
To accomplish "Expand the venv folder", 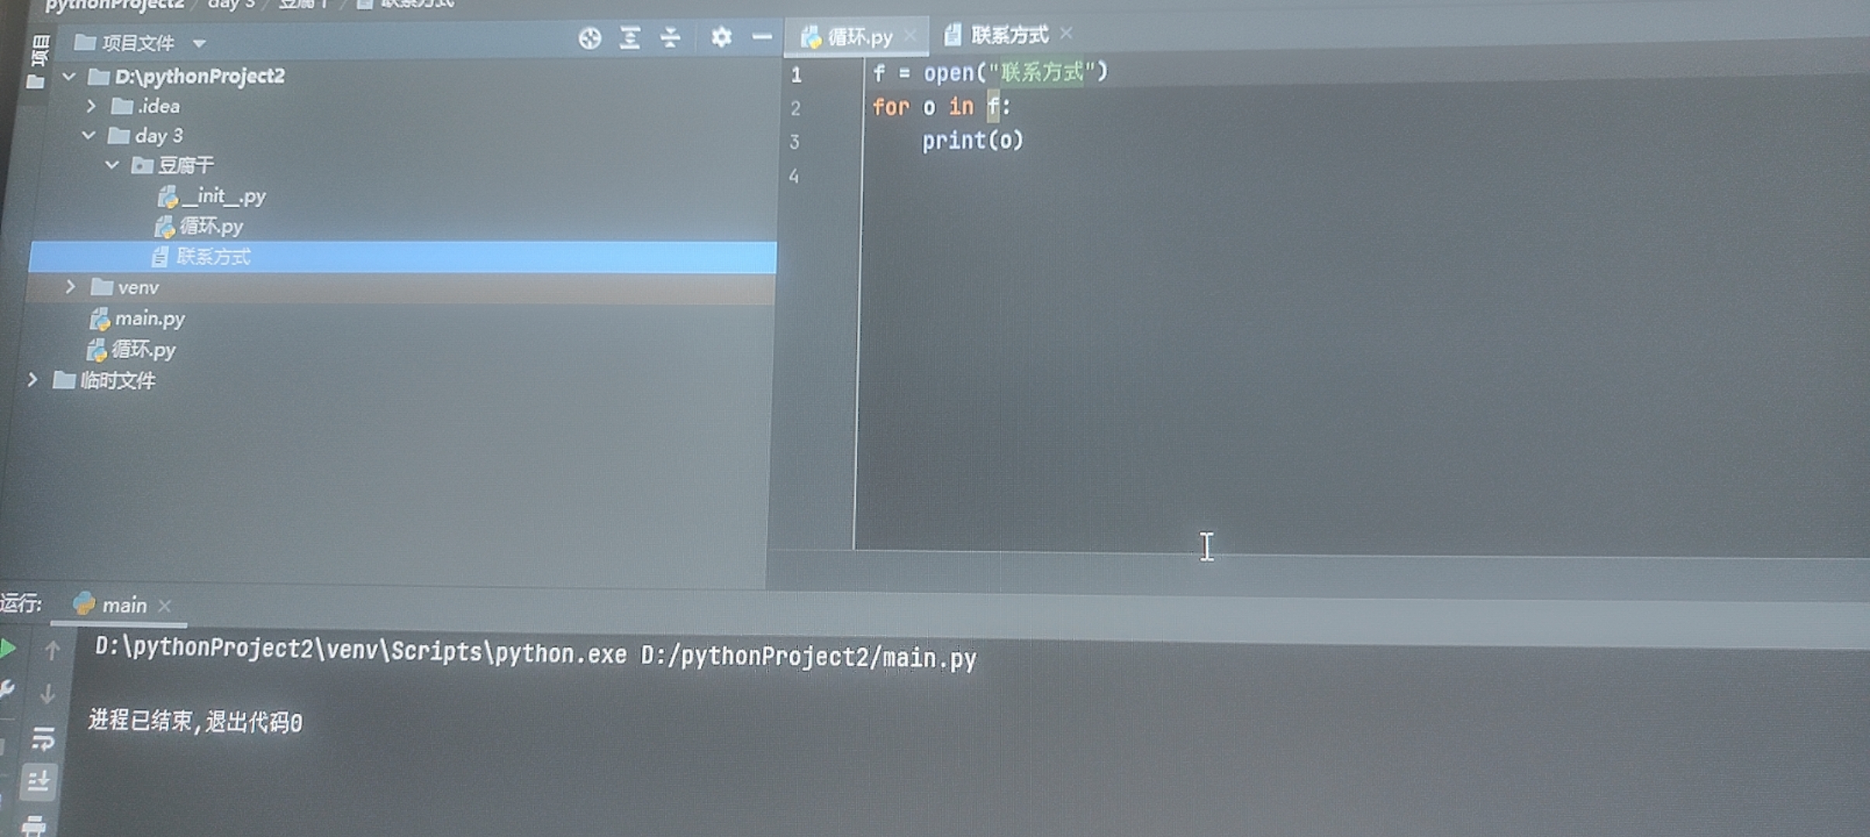I will [x=71, y=288].
